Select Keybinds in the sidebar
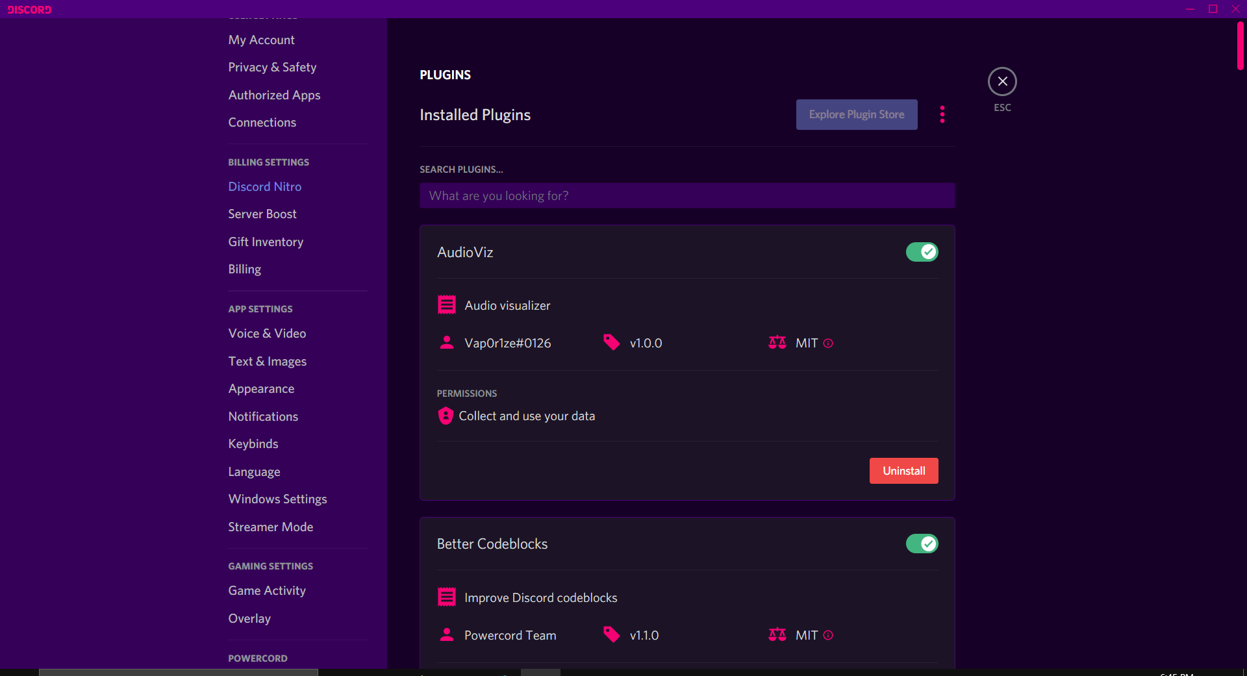The image size is (1247, 676). (x=253, y=444)
